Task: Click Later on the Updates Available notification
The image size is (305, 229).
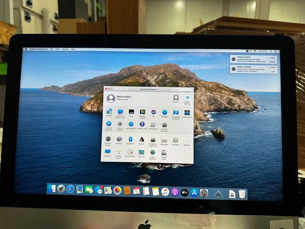Action: point(273,72)
